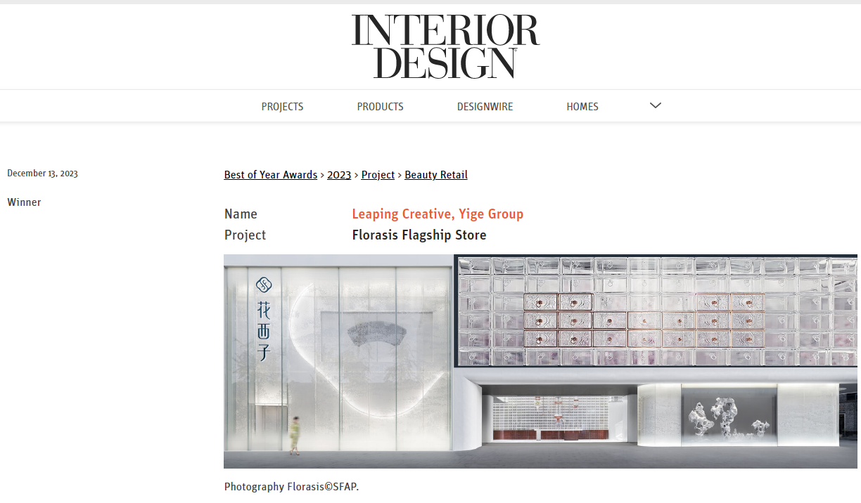Open the Florasis Flagship Store photo

click(540, 361)
